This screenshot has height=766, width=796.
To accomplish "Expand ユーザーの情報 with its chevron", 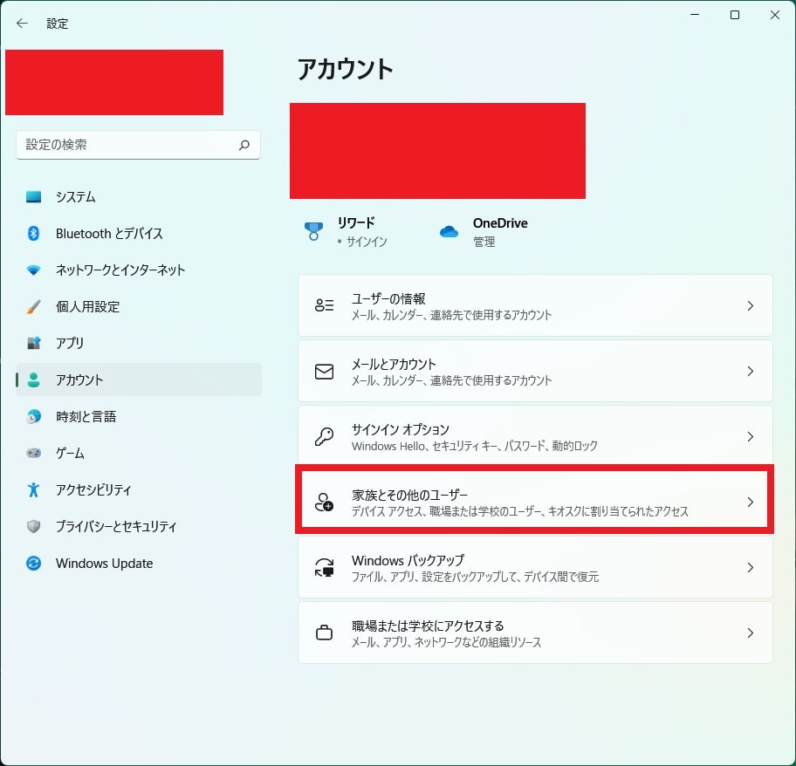I will (x=751, y=305).
